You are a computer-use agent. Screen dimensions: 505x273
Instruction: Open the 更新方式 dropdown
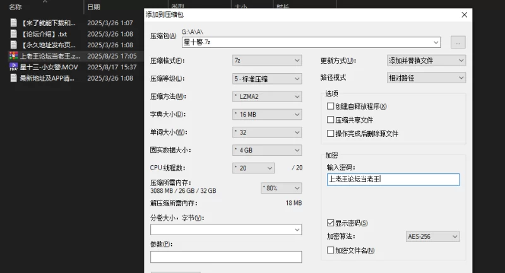426,61
